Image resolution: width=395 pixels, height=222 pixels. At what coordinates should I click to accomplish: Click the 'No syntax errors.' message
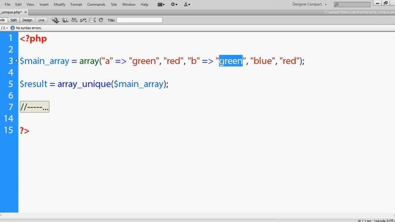[29, 28]
